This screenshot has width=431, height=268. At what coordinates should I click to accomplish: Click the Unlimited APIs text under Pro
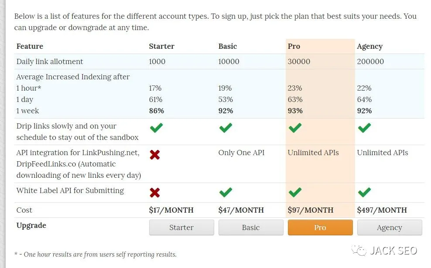pos(313,153)
